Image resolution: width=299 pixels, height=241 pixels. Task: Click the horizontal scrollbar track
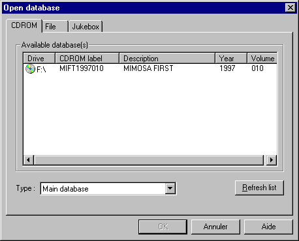tap(149, 160)
